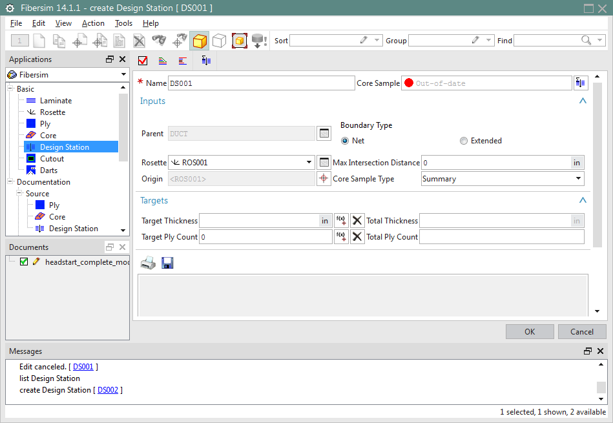
Task: Open the Rosette ROS001 dropdown
Action: (x=309, y=163)
